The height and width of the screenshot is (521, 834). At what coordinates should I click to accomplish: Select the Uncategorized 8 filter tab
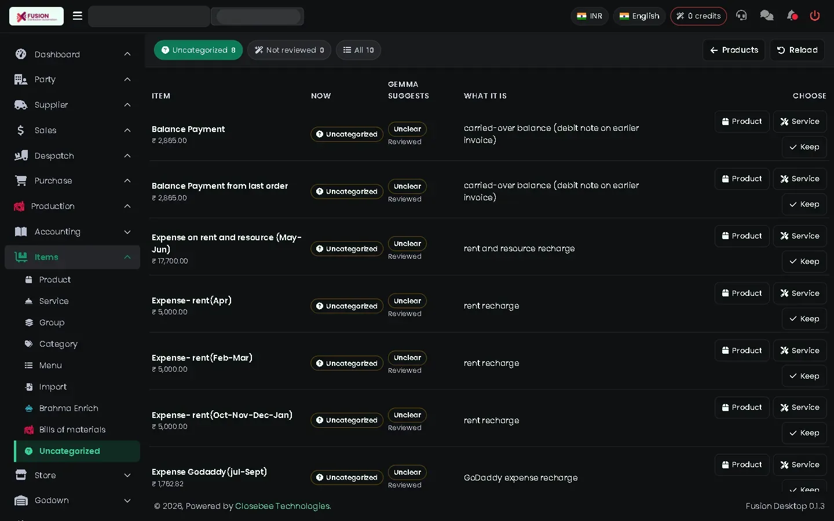(x=198, y=50)
